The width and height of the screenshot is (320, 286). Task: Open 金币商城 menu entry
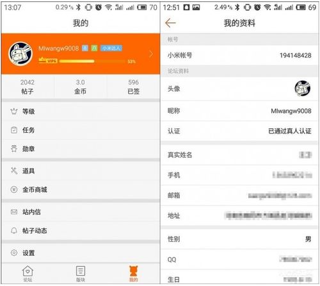click(x=81, y=190)
